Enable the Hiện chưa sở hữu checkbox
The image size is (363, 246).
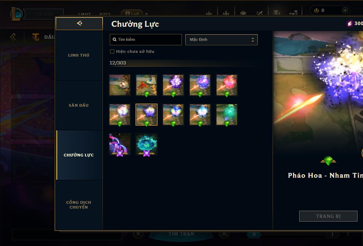112,51
